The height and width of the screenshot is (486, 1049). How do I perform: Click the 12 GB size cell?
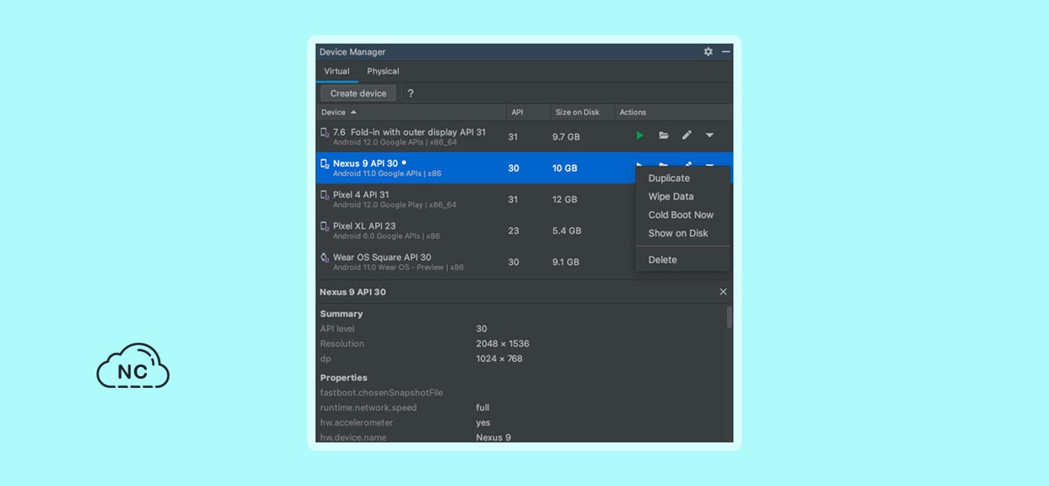pyautogui.click(x=564, y=199)
